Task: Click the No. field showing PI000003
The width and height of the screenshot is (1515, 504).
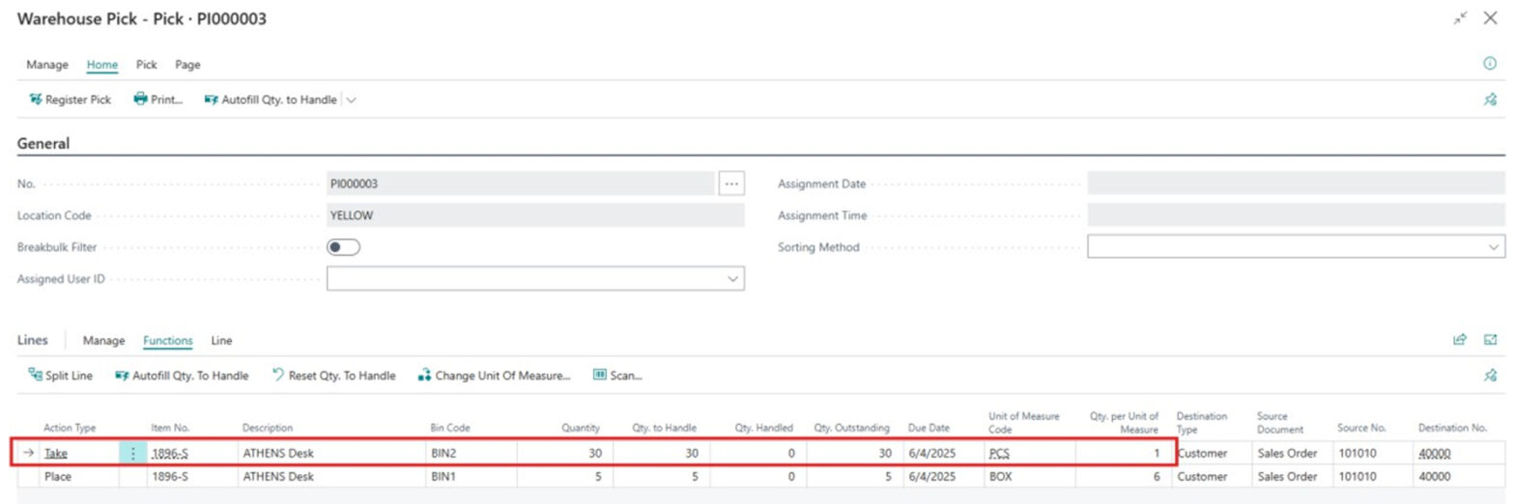Action: click(x=520, y=183)
